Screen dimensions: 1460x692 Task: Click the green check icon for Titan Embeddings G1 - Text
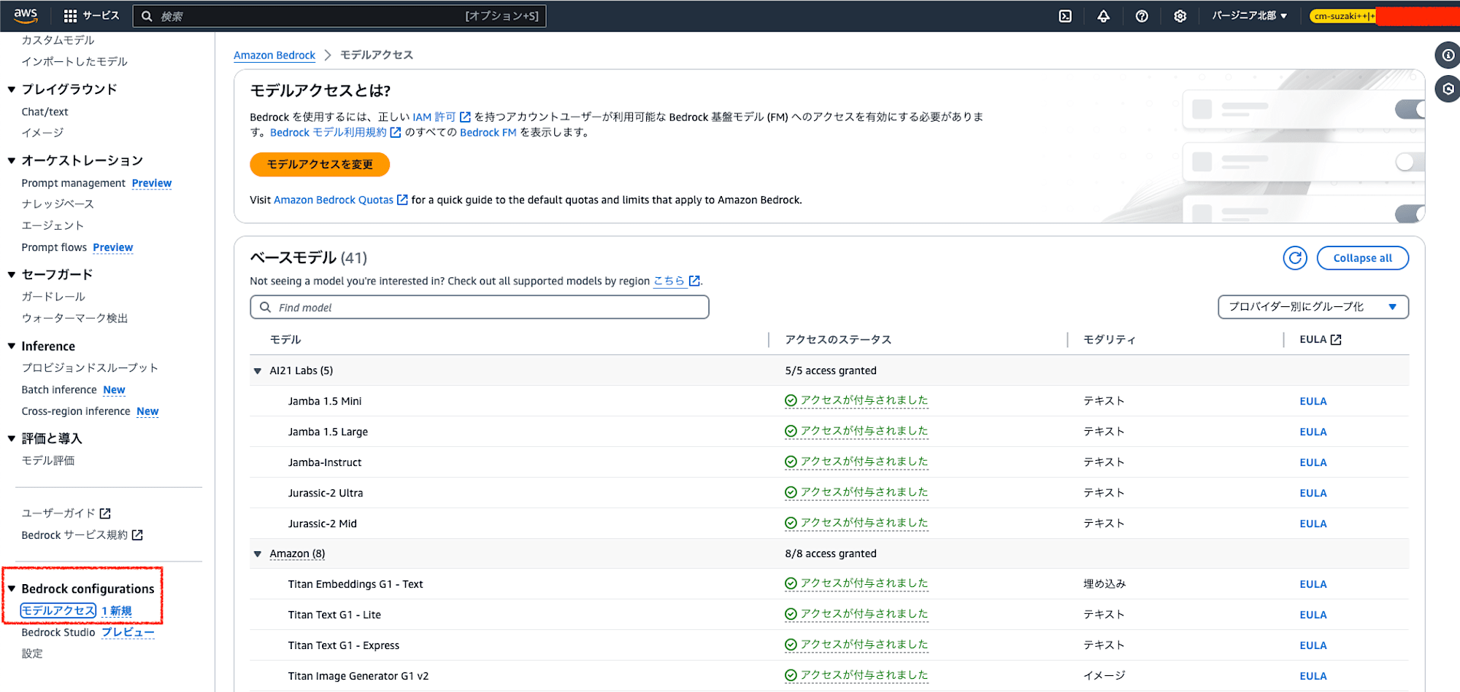(791, 583)
